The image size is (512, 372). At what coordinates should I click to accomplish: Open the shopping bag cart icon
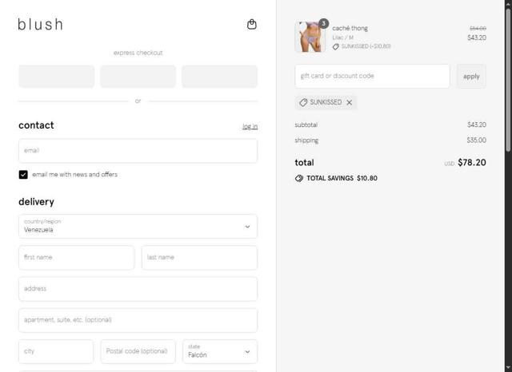252,24
